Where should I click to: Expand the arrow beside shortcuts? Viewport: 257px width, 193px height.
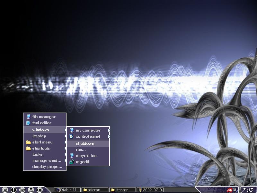(66, 148)
